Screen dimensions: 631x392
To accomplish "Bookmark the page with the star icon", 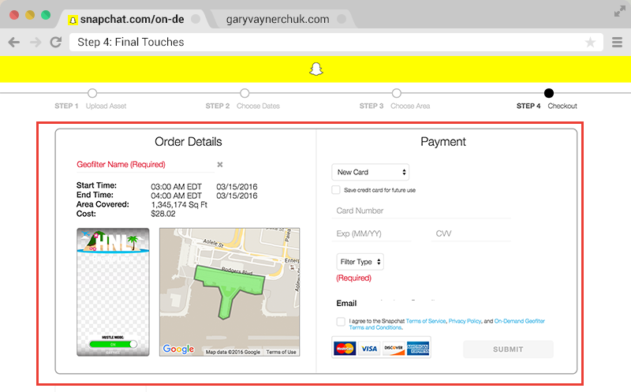I will click(590, 42).
